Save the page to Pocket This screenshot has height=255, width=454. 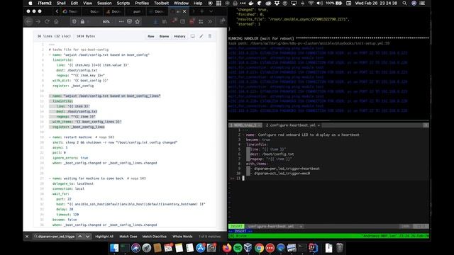(x=129, y=22)
